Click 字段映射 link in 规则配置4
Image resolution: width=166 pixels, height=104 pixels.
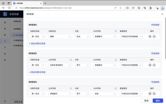click(x=155, y=82)
